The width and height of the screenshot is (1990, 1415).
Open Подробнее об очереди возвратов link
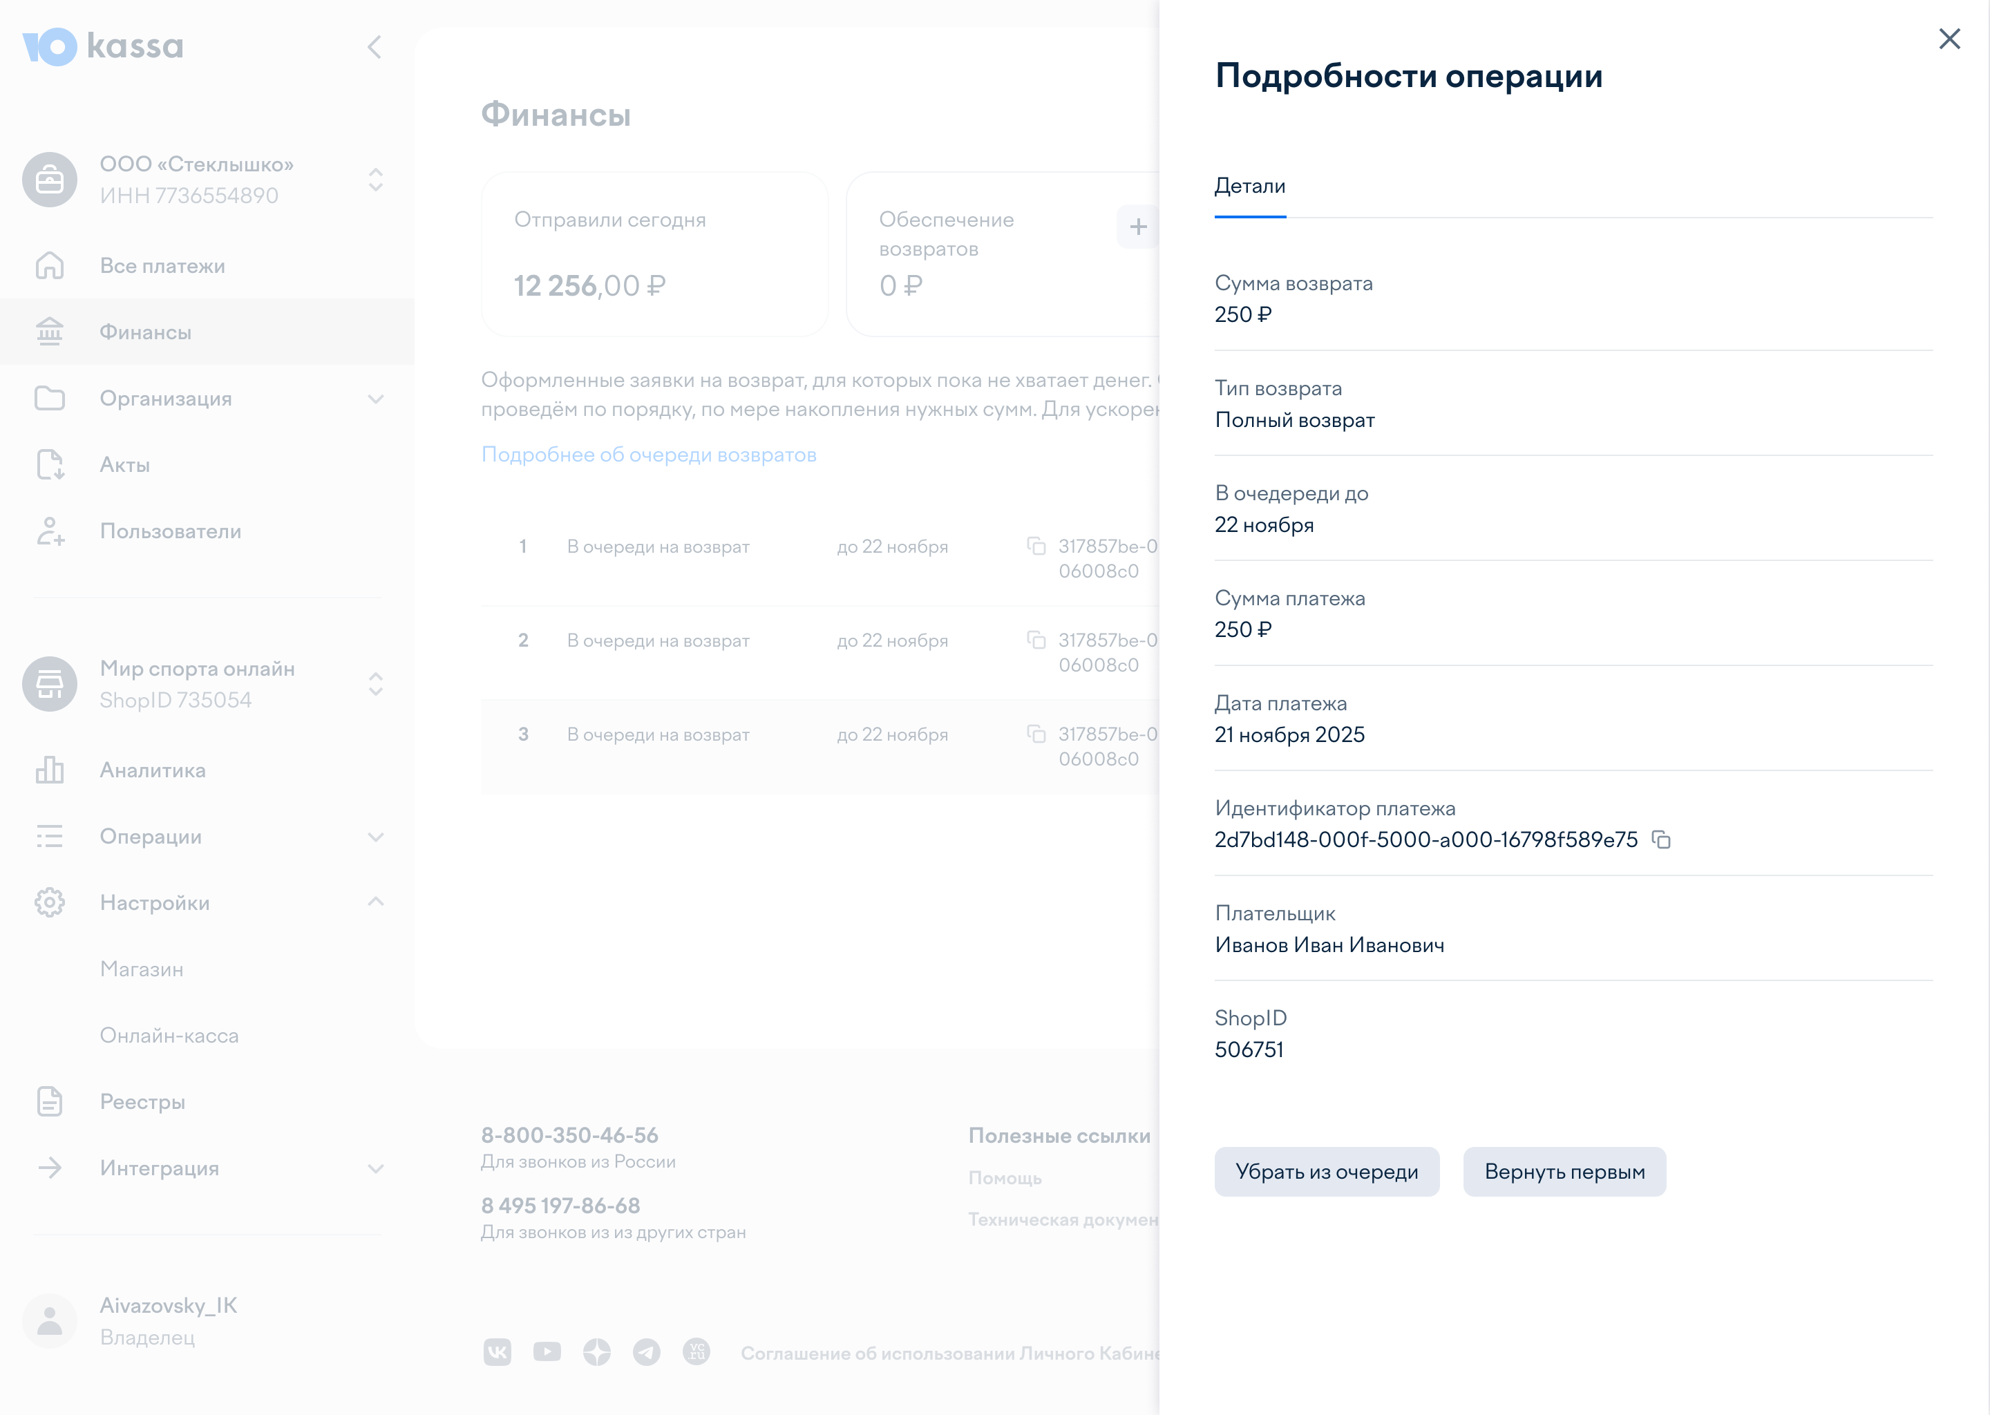649,455
